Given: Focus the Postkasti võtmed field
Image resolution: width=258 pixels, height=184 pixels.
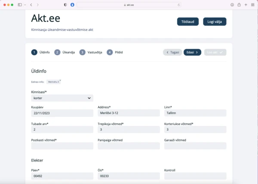Looking at the screenshot, I should pos(62,146).
